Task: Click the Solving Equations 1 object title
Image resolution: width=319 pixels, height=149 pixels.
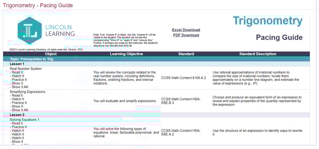Action: 25,120
